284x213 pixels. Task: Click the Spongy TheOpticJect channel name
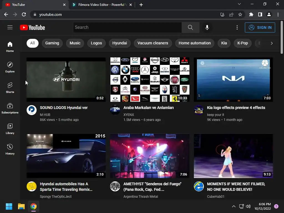[55, 197]
